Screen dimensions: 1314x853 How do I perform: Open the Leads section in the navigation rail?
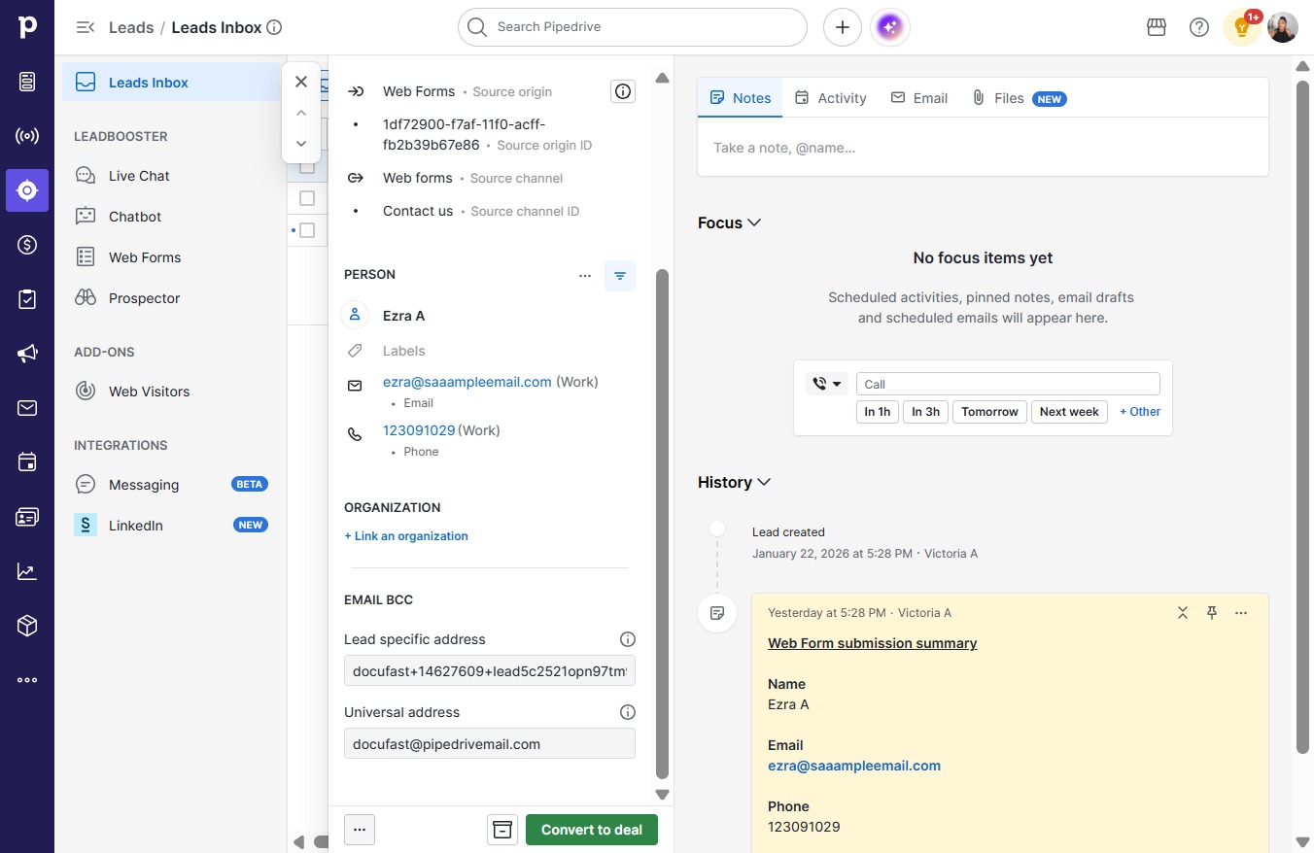(27, 190)
